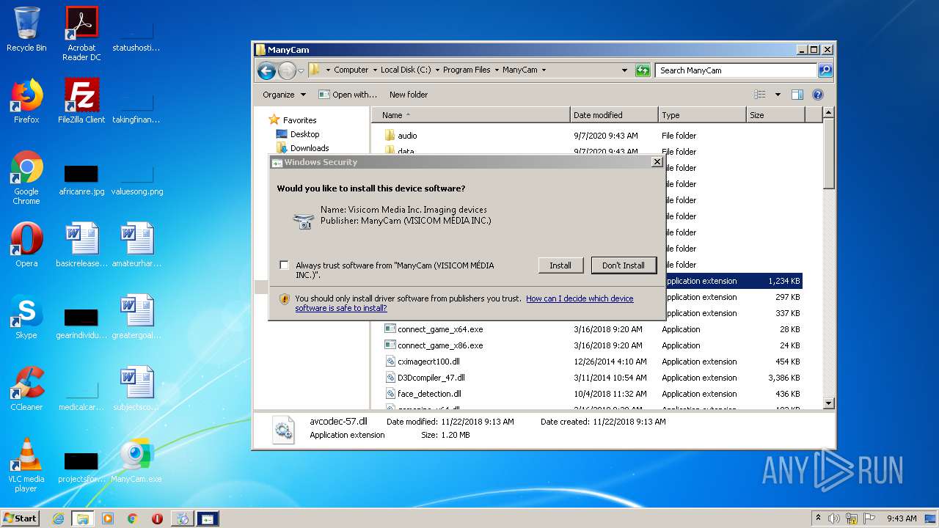
Task: Sort by Size column header
Action: (x=775, y=115)
